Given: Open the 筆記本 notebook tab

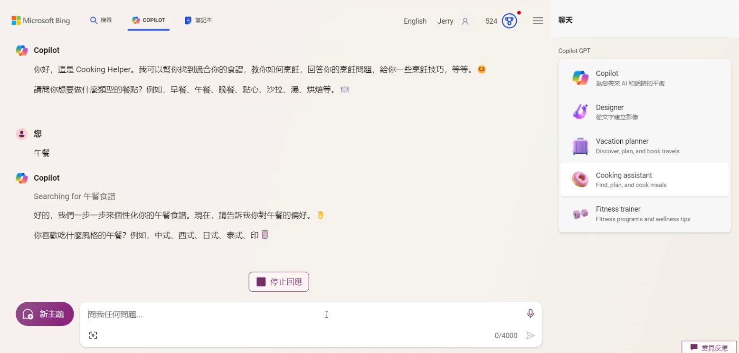Looking at the screenshot, I should (x=198, y=20).
